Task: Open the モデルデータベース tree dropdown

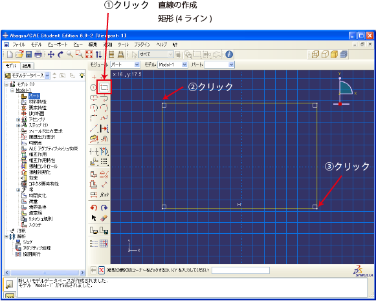Action: tap(27, 76)
